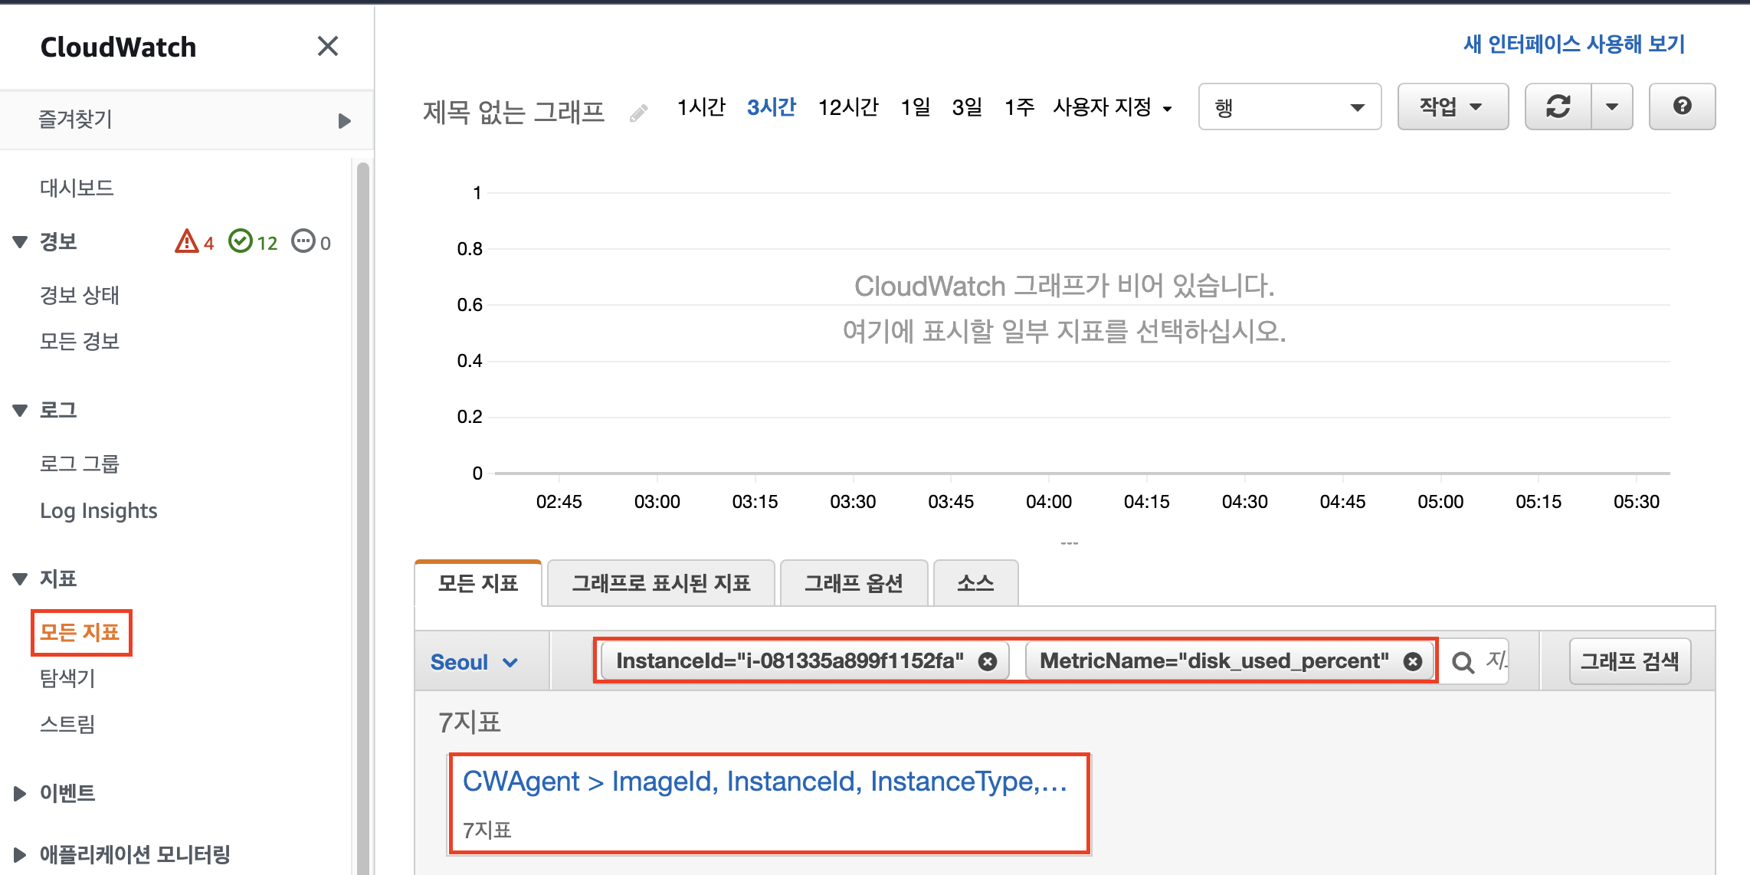Click the red in-alarm warning icon
Screen dimensions: 1750x875
pyautogui.click(x=186, y=241)
